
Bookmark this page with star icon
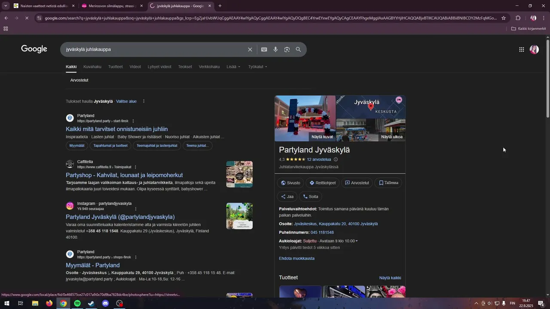tap(504, 18)
